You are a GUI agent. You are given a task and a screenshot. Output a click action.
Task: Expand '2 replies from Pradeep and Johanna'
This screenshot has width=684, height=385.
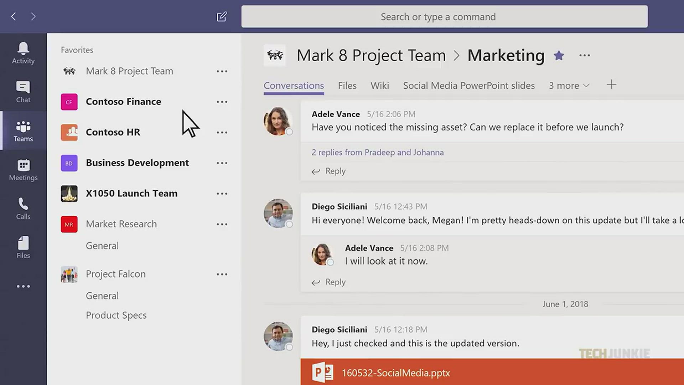coord(378,153)
